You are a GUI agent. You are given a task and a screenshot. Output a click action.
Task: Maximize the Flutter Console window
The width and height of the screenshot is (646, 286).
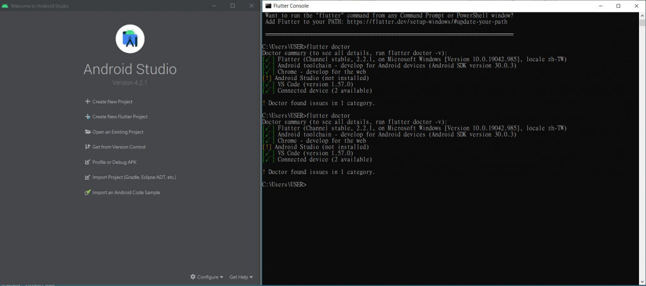(x=618, y=6)
